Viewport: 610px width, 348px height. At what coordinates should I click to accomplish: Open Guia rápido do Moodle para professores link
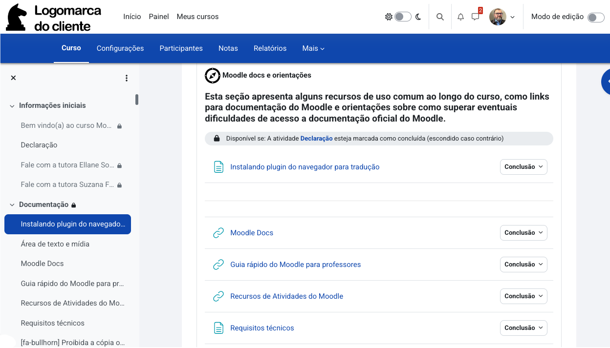(295, 265)
